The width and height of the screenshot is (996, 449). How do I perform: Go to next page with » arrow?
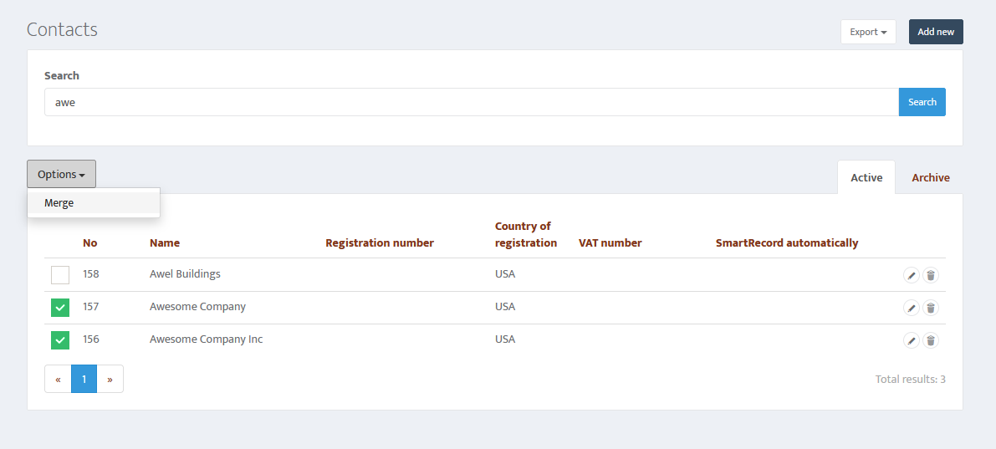point(110,379)
